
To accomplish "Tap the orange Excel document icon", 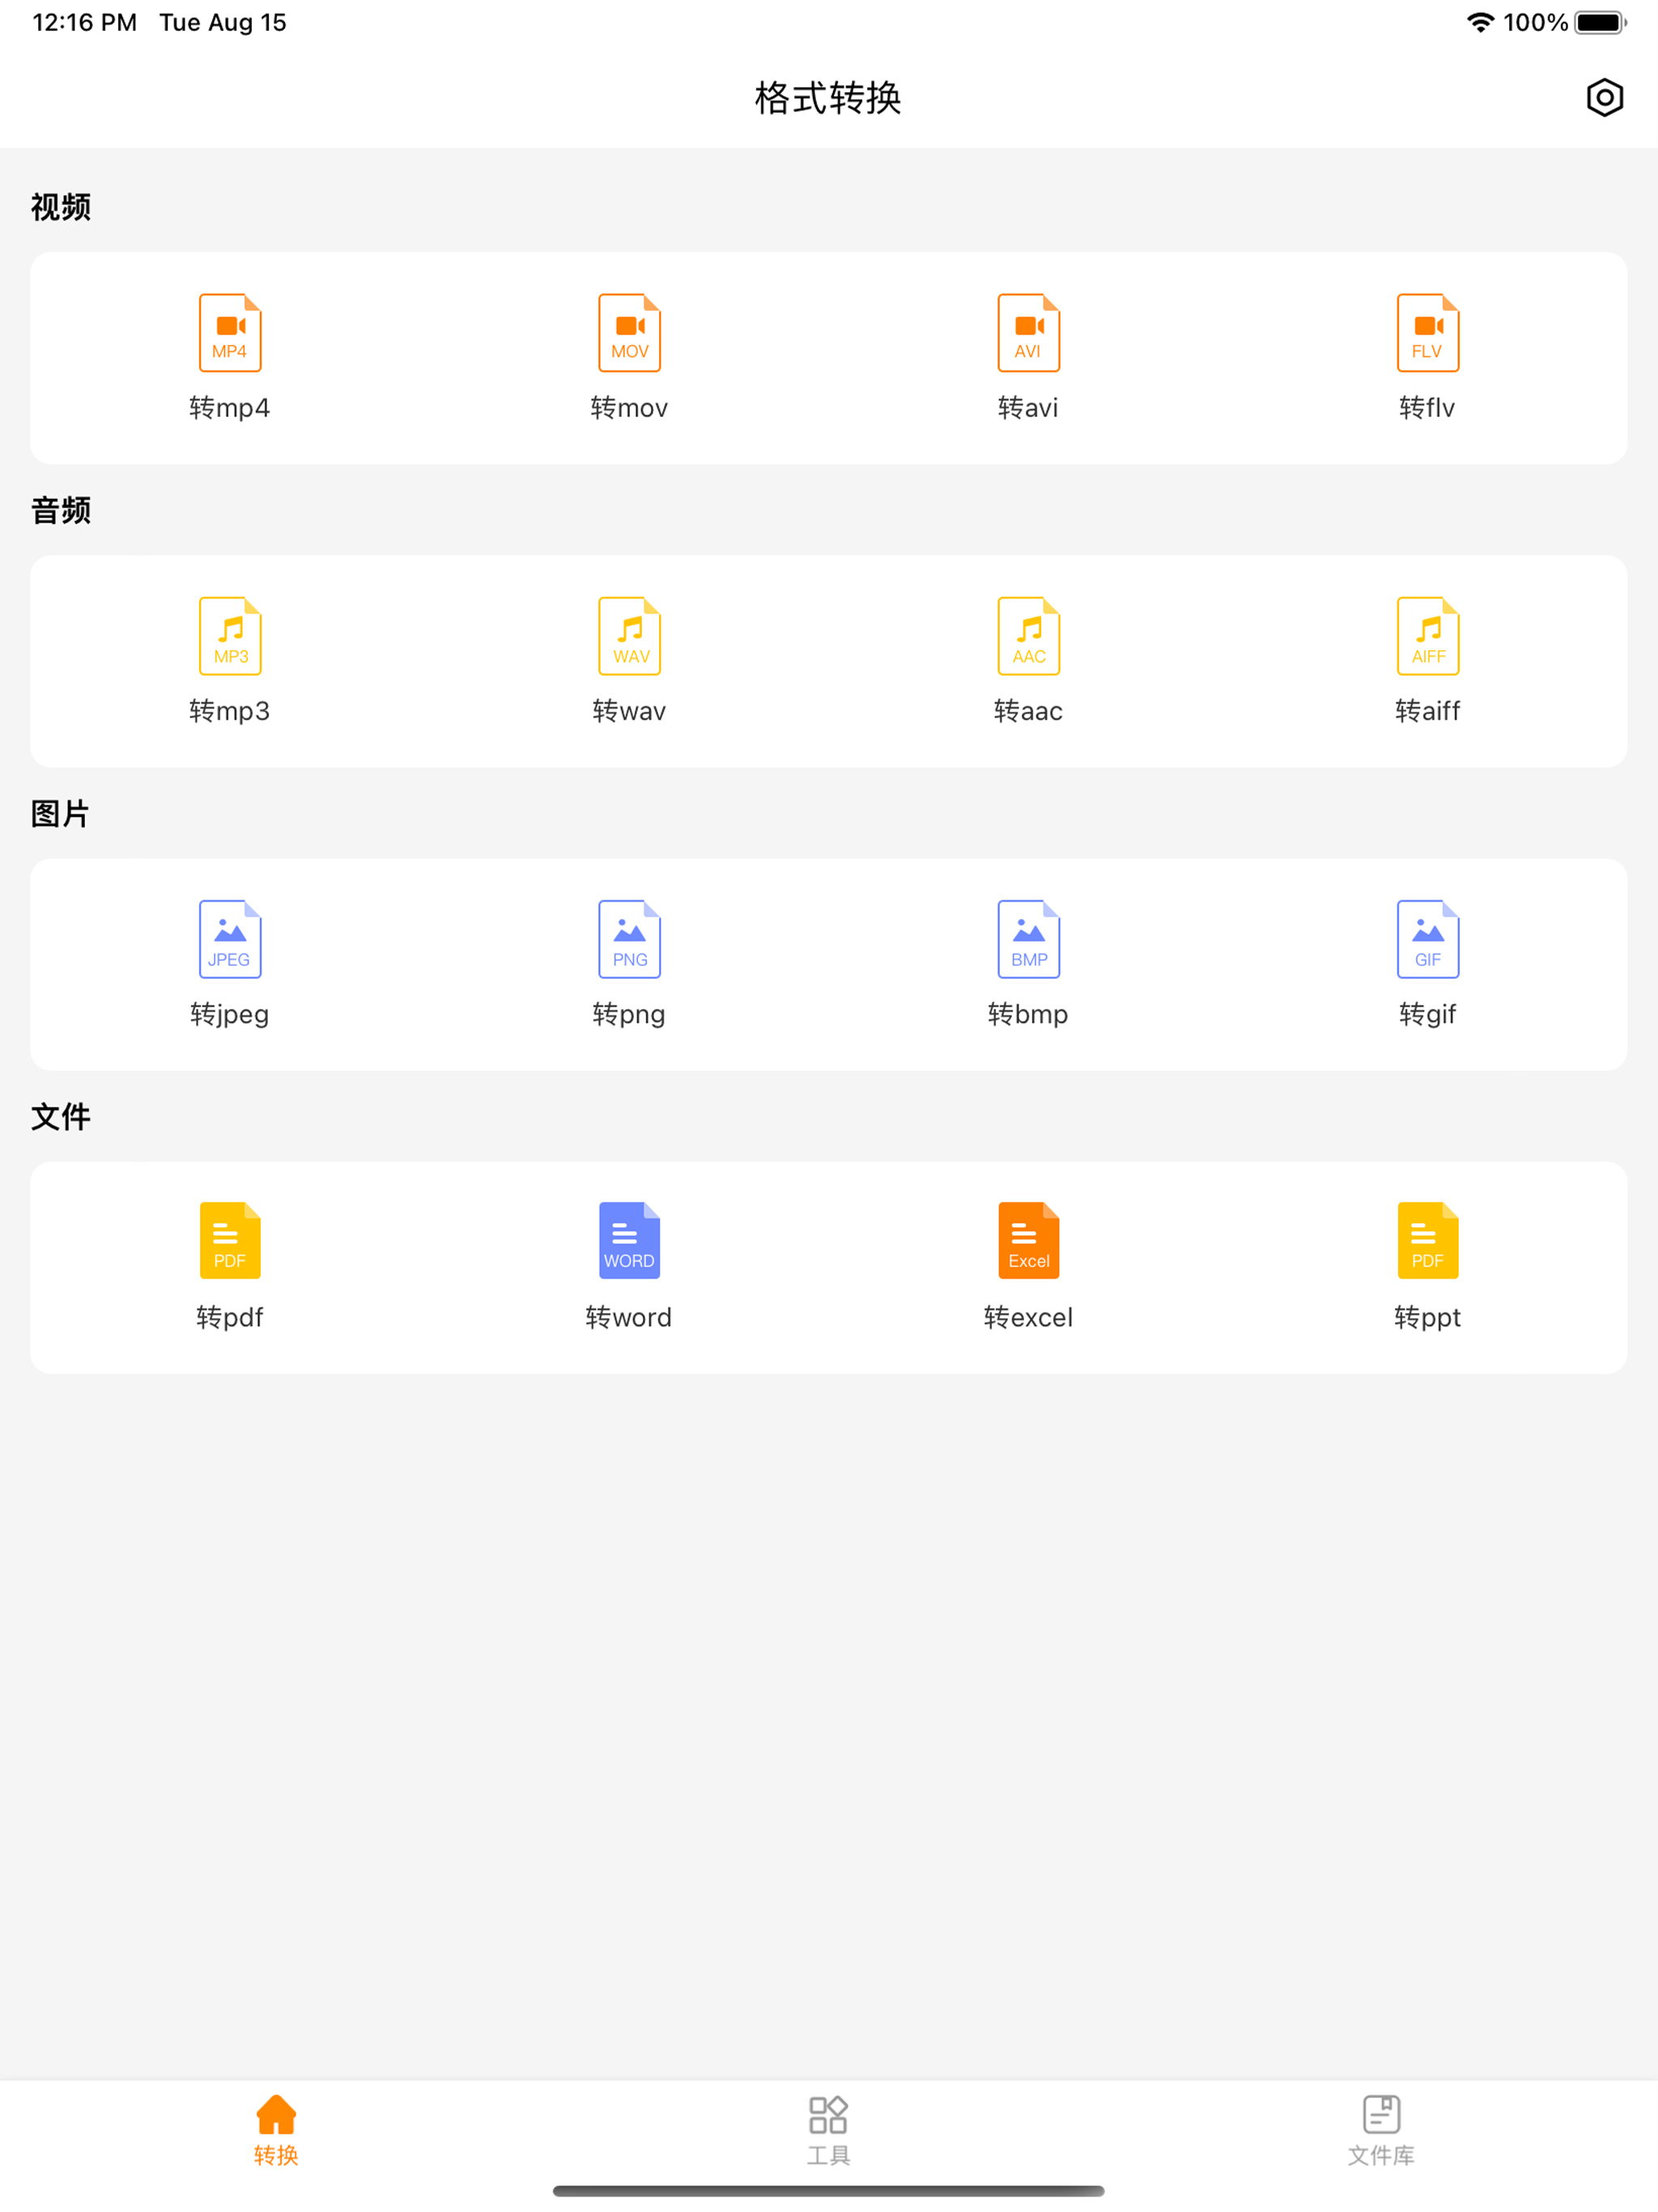I will (1028, 1240).
